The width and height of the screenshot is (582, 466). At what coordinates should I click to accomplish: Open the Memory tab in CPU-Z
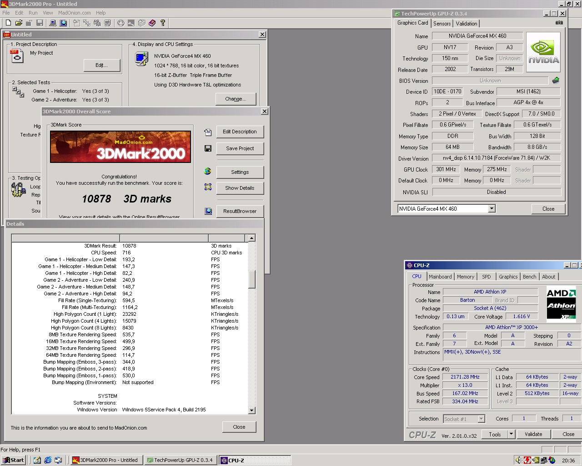(x=465, y=276)
